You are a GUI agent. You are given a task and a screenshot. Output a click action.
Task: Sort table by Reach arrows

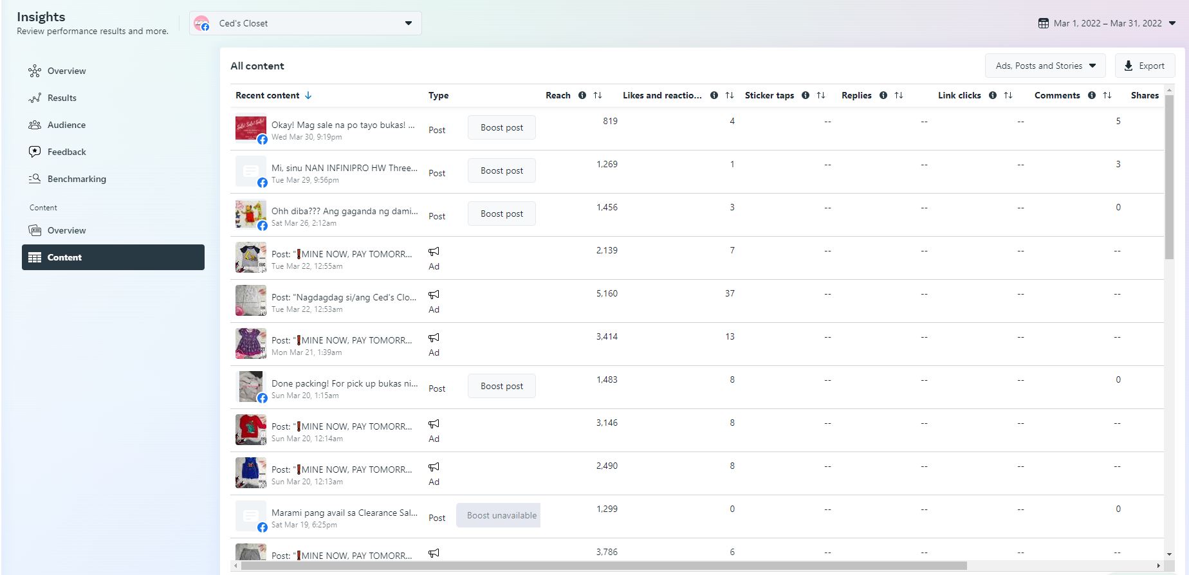598,95
